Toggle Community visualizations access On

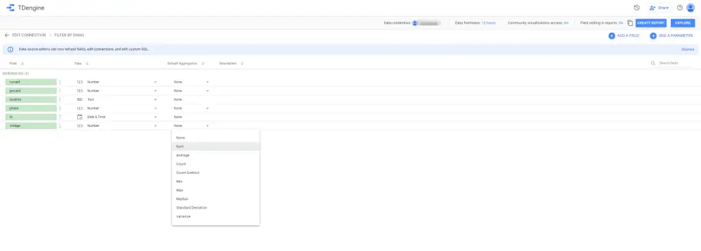click(566, 23)
